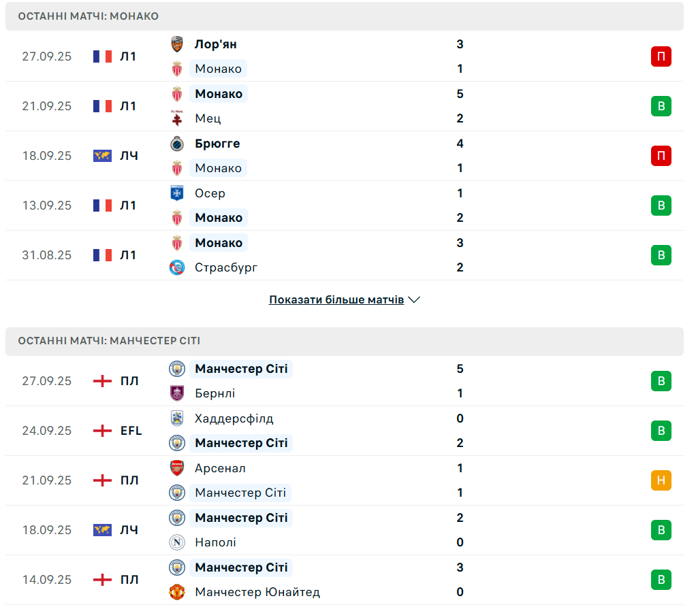Screen dimensions: 696x609
Task: Click the Lorient club logo icon
Action: point(177,44)
